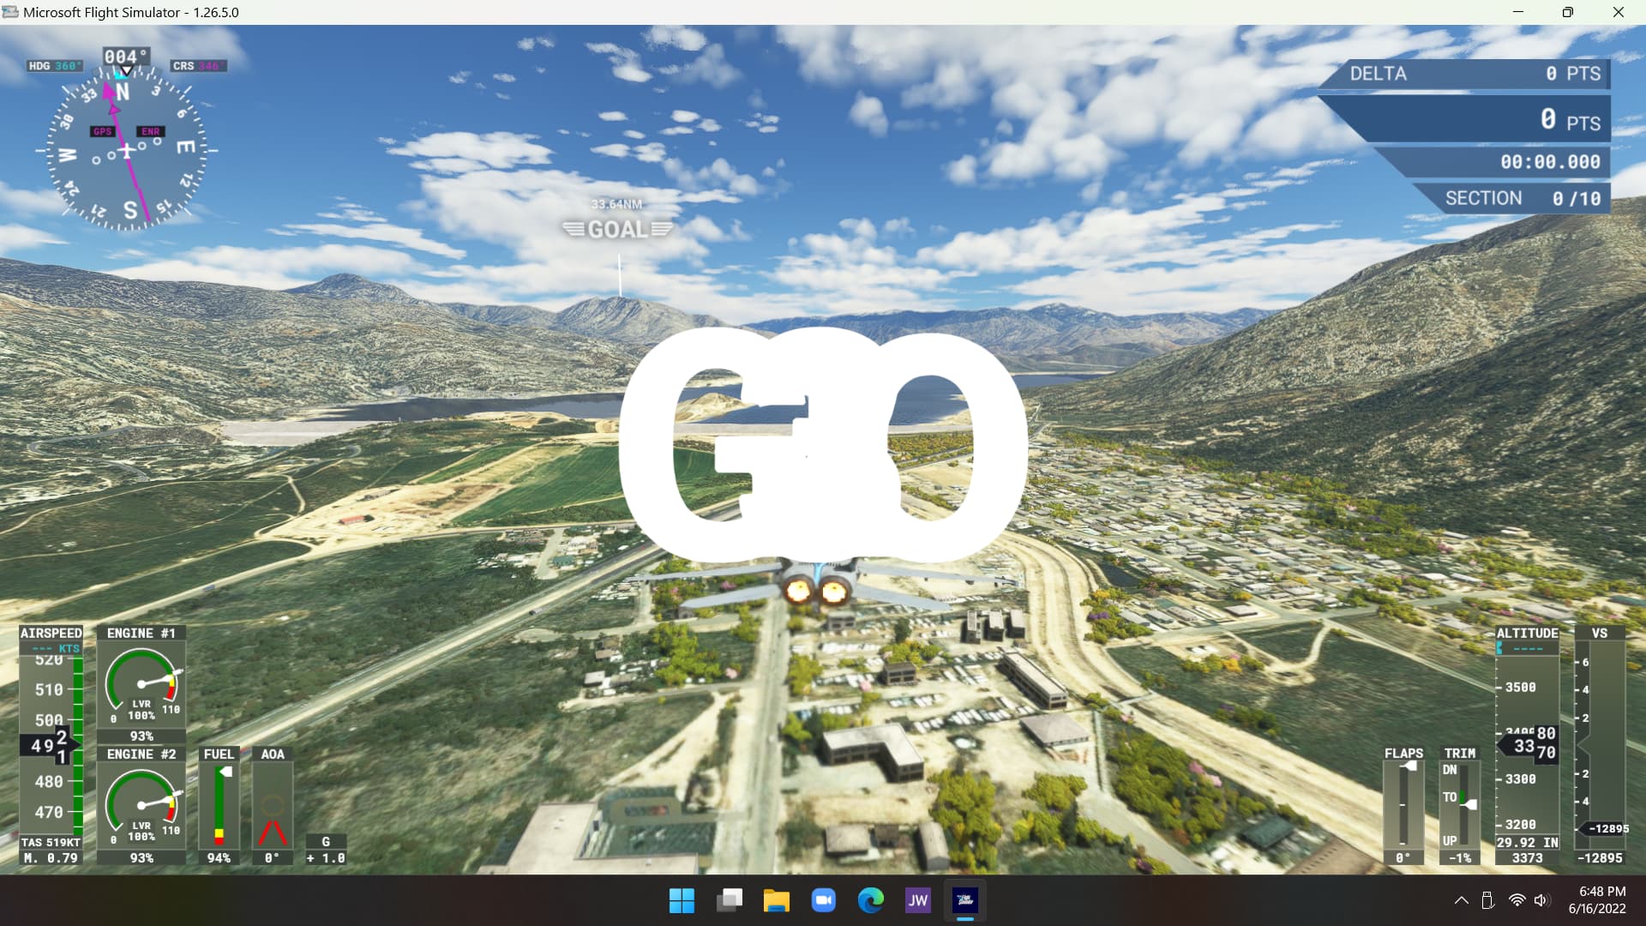Launch Microsoft Edge from the taskbar
This screenshot has height=926, width=1646.
tap(871, 900)
